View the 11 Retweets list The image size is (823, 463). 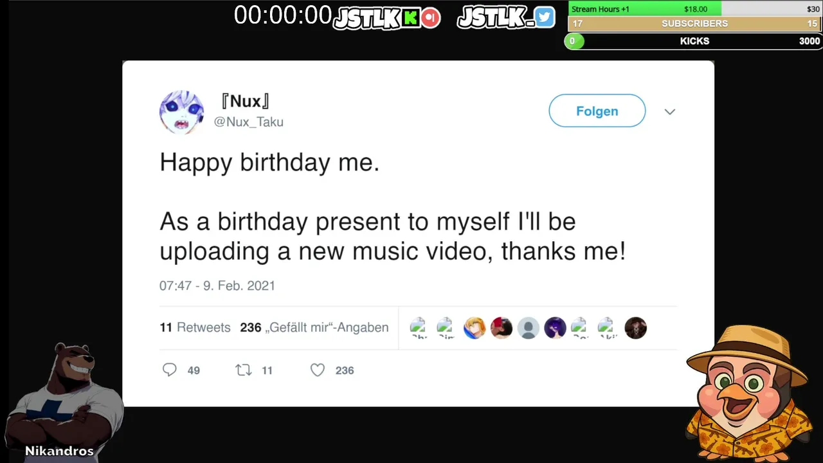(x=195, y=327)
